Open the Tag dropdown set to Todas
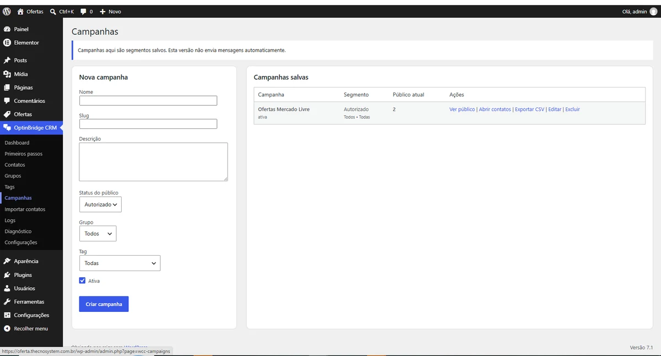The width and height of the screenshot is (661, 356). pos(120,263)
